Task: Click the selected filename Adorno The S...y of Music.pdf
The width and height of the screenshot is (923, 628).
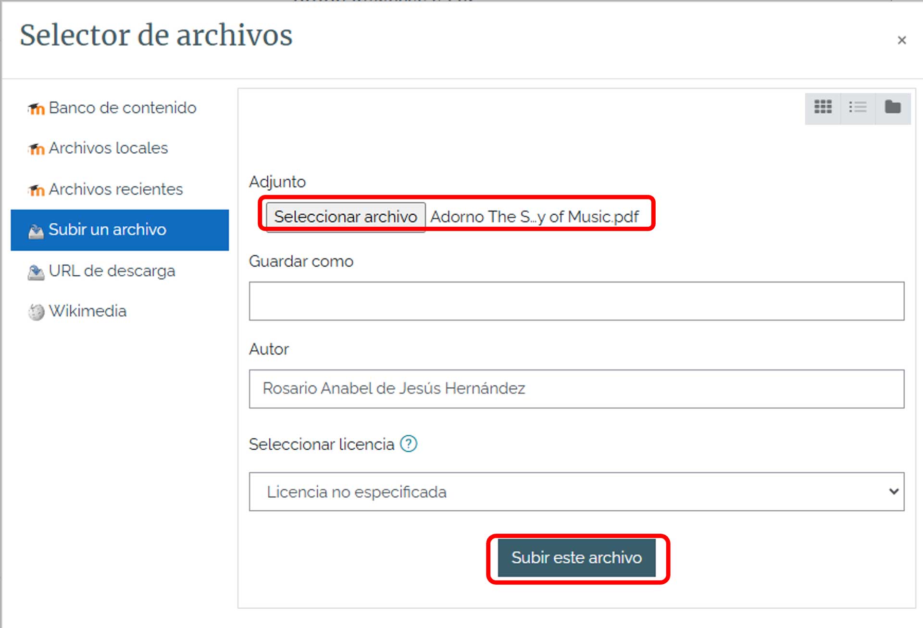Action: (x=535, y=217)
